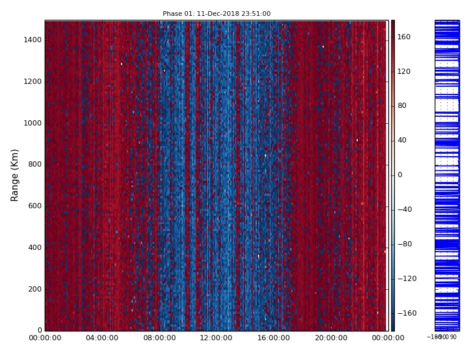The width and height of the screenshot is (470, 352).
Task: Click the colorbar label -120
Action: pos(407,279)
